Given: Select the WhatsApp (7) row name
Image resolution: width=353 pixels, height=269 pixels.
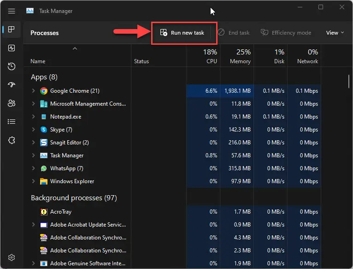Looking at the screenshot, I should click(x=67, y=168).
